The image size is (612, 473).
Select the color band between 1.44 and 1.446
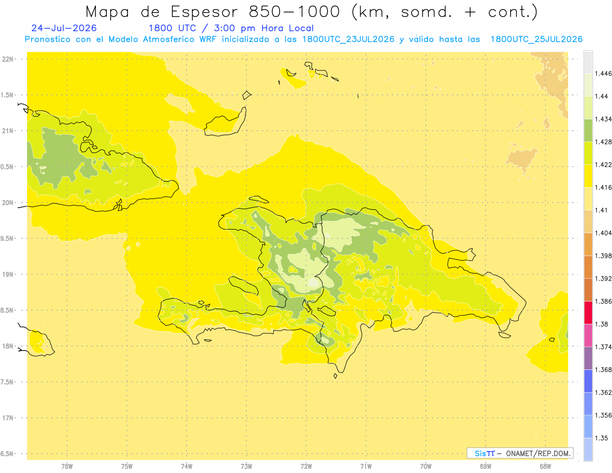pos(588,85)
